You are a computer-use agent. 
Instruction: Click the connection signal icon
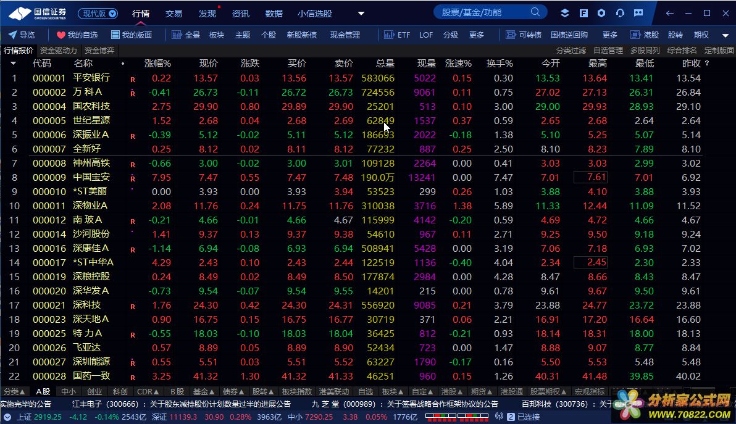499,417
